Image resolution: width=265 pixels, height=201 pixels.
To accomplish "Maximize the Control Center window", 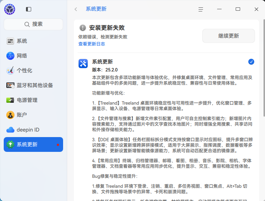I will click(x=238, y=9).
